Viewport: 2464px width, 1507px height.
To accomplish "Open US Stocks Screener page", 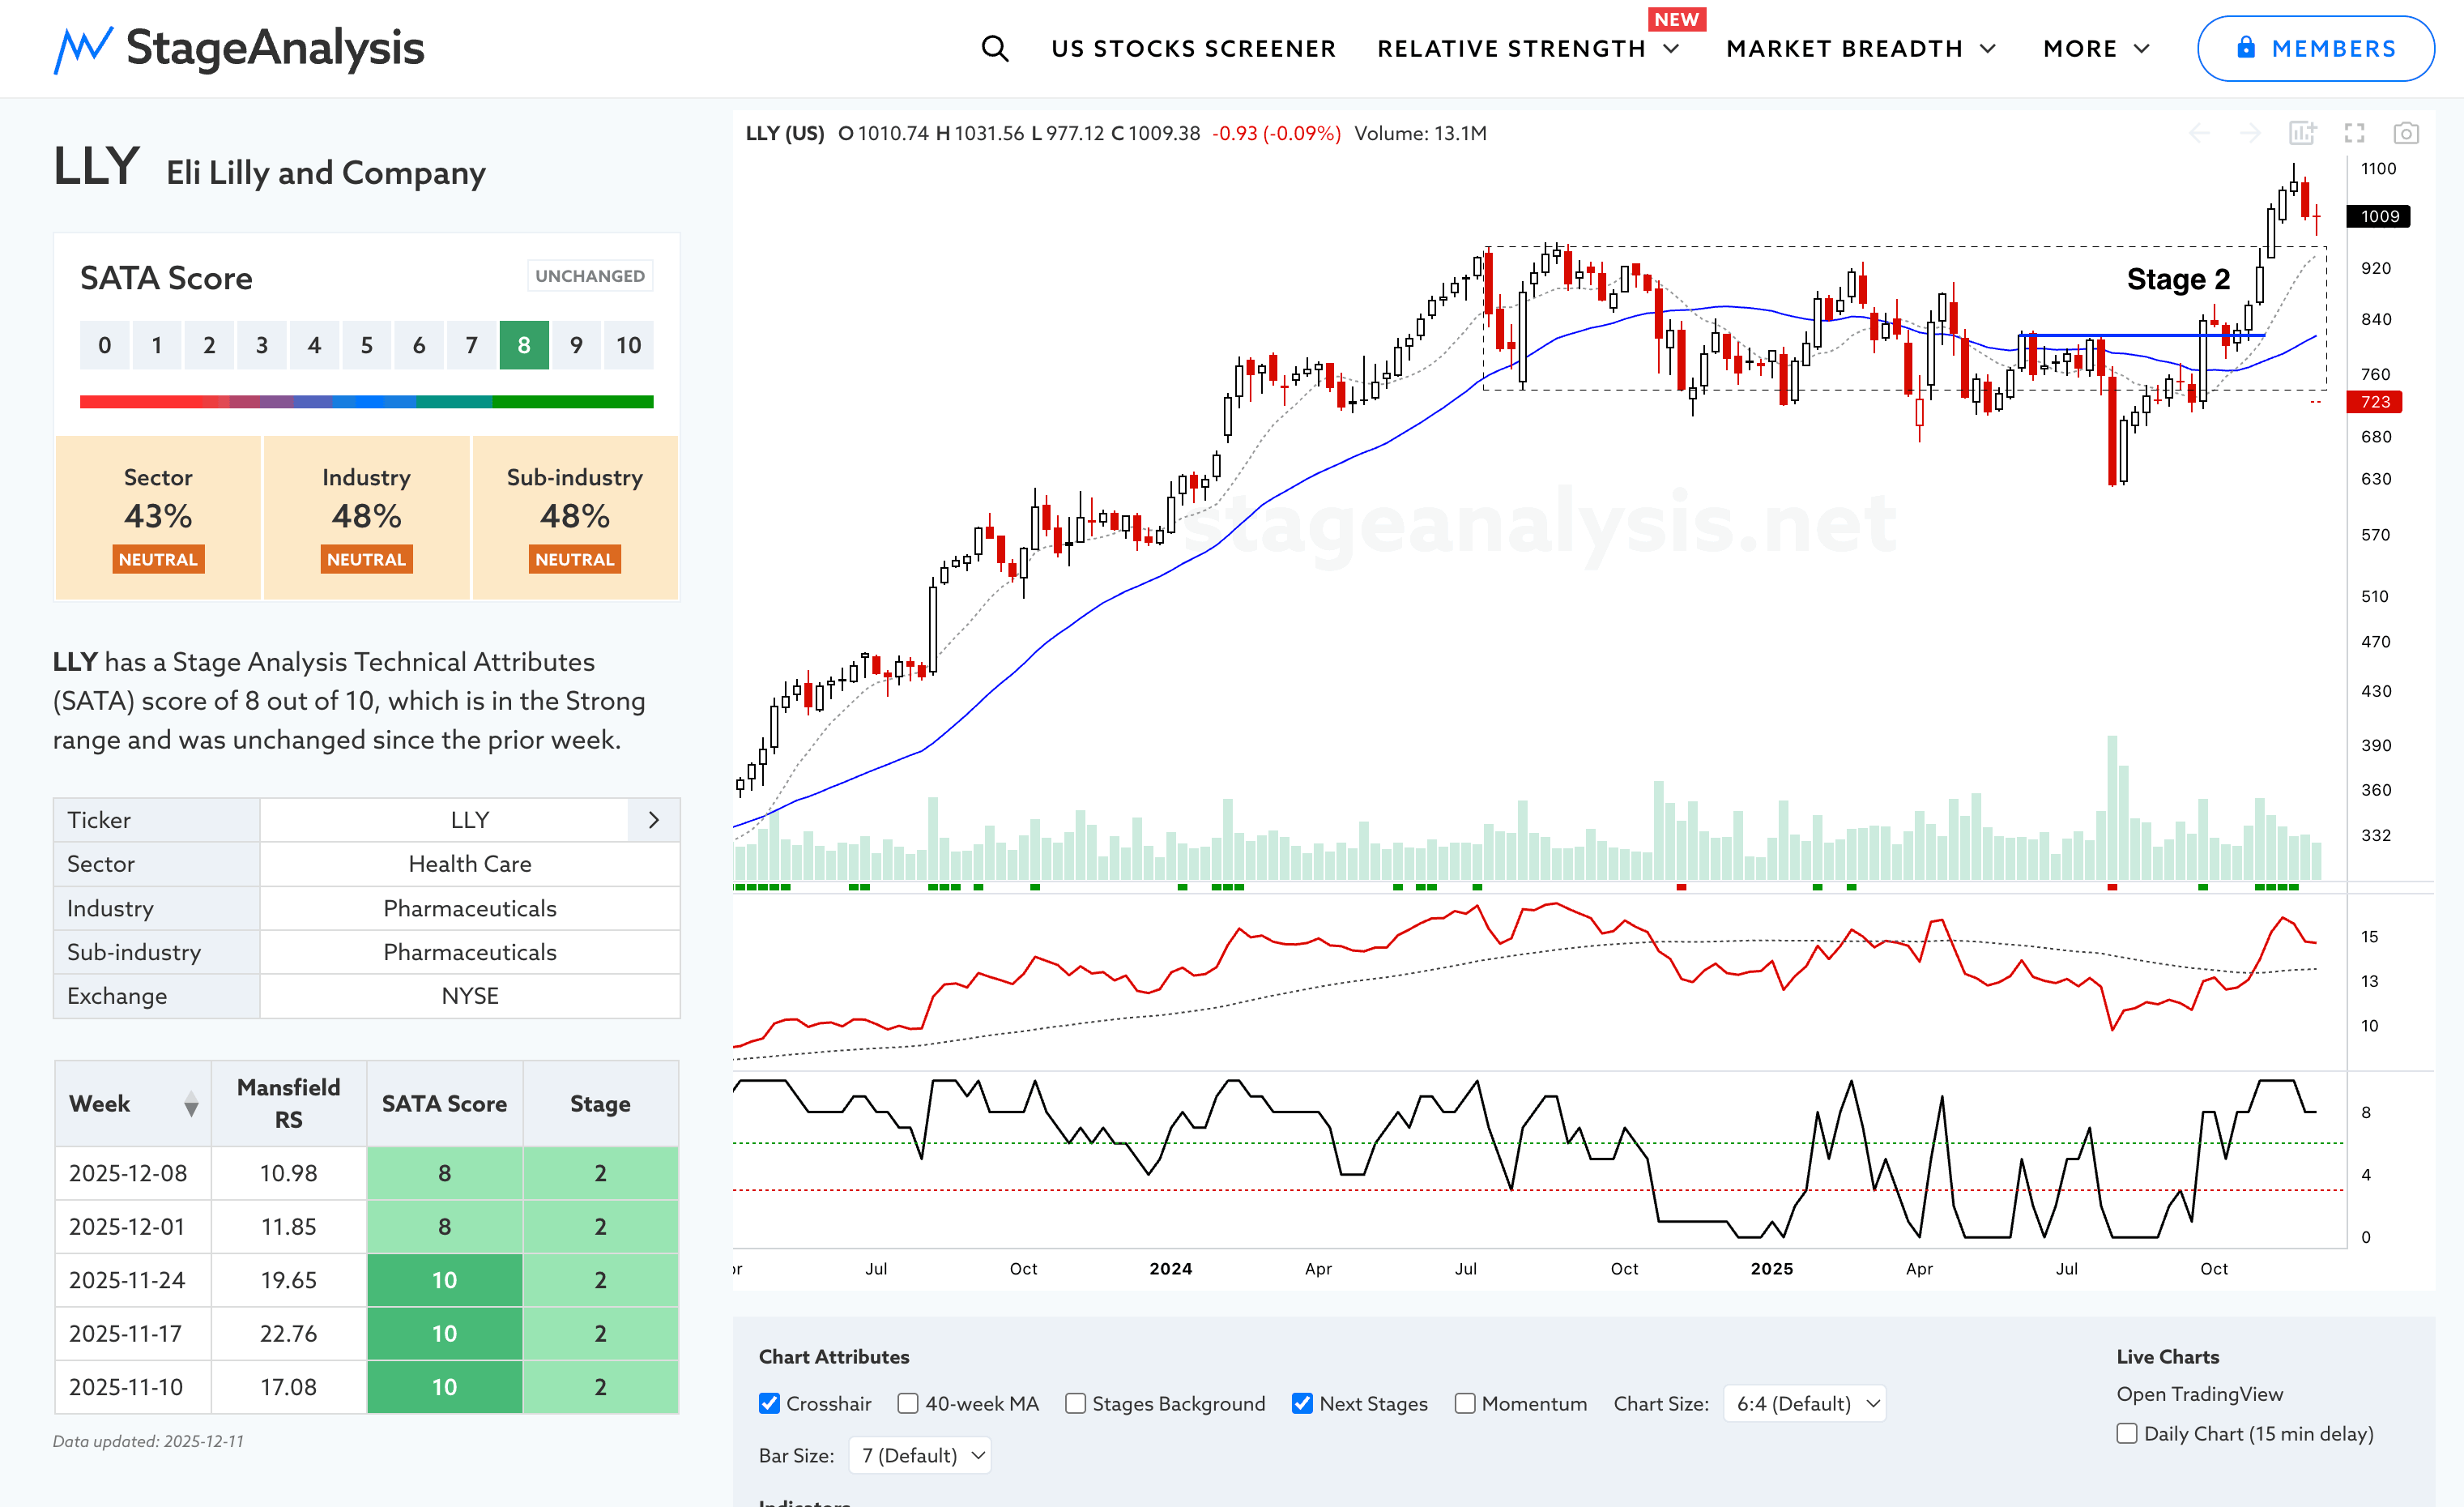I will (1193, 48).
